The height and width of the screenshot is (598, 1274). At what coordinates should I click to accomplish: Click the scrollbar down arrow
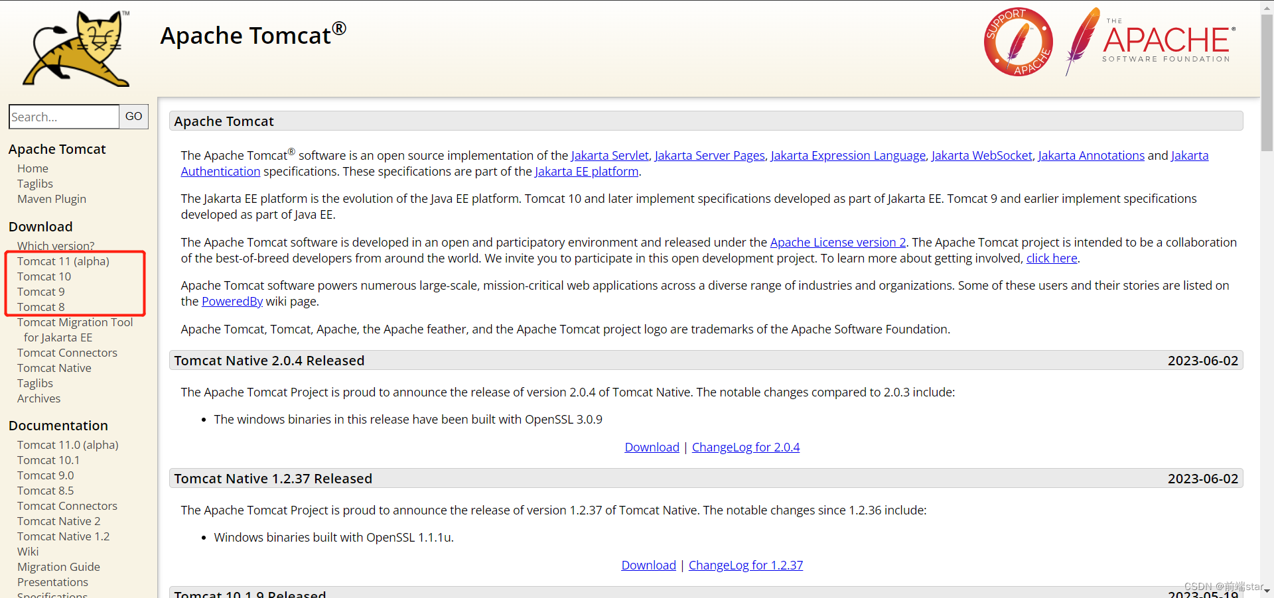[1267, 591]
